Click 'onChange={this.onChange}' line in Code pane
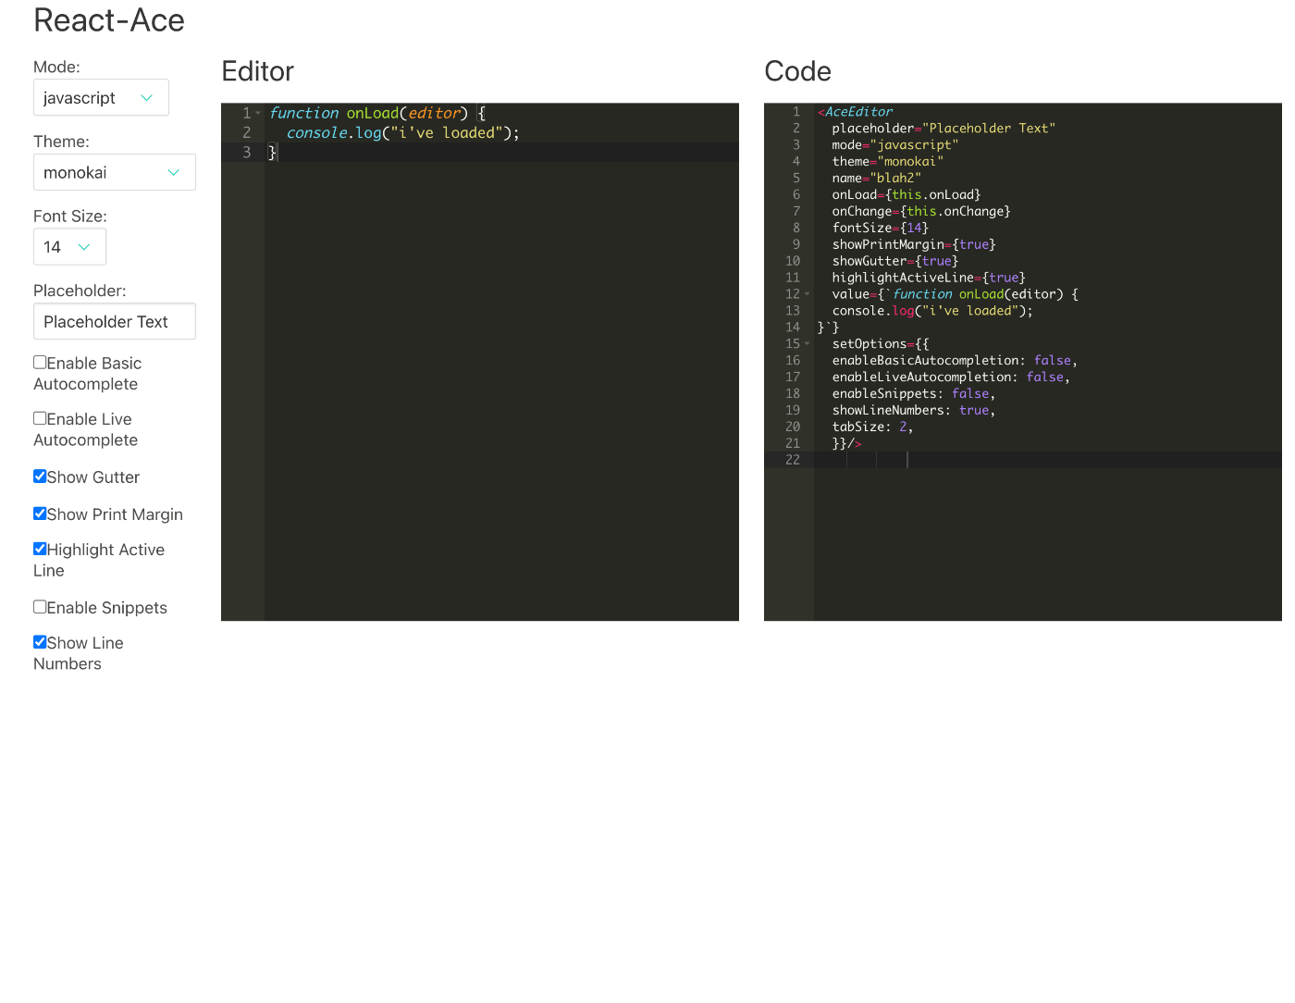1295x1003 pixels. 921,212
